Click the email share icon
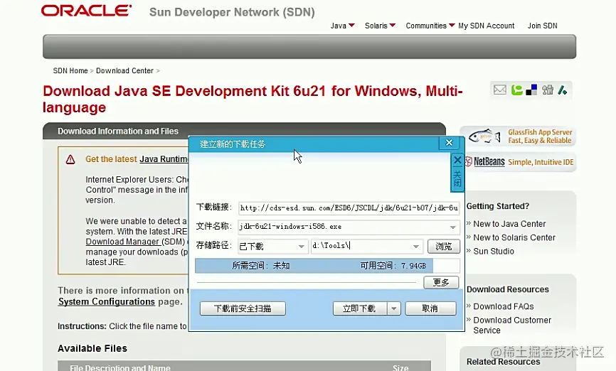 (x=500, y=90)
